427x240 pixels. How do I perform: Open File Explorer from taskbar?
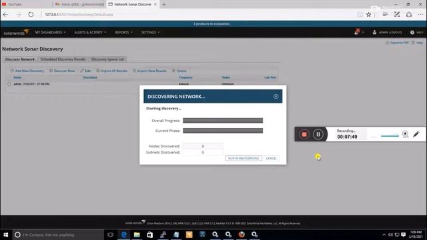coord(137,235)
